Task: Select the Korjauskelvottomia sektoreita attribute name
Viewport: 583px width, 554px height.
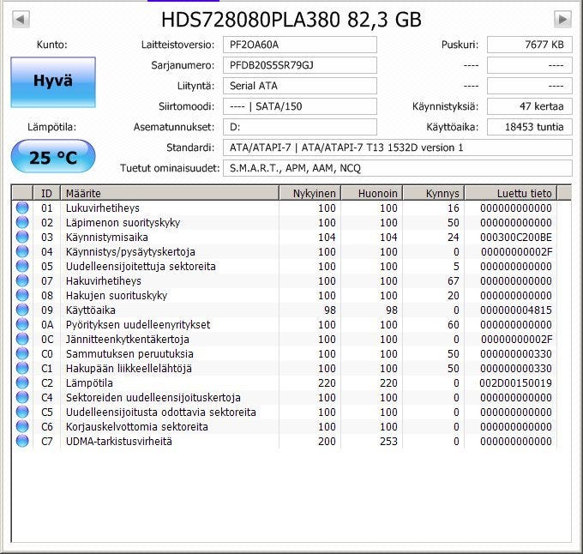Action: pos(137,426)
